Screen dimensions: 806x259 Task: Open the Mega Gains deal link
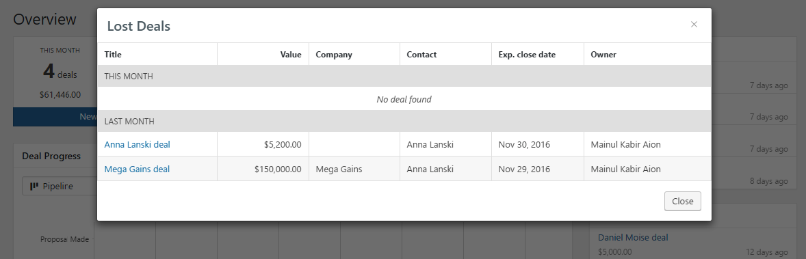[x=137, y=169]
